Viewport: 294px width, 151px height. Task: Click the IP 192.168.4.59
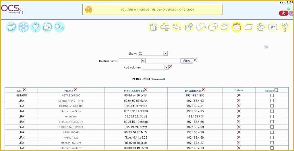(195, 138)
